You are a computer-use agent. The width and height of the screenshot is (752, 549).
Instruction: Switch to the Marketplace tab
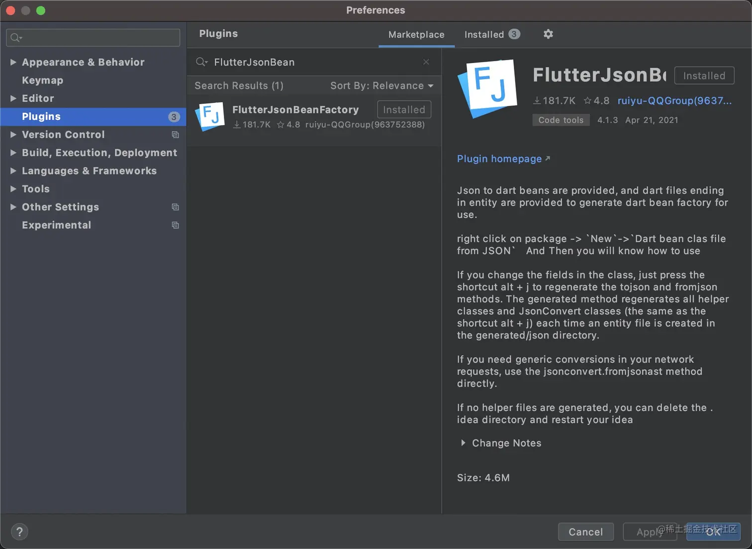pyautogui.click(x=416, y=34)
